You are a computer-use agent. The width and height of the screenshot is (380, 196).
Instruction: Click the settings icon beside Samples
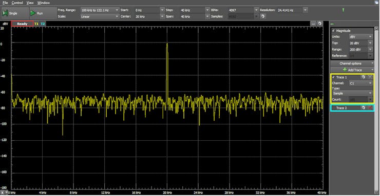click(x=263, y=16)
